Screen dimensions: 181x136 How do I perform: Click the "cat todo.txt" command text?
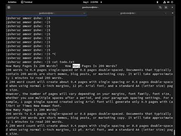[63, 62]
